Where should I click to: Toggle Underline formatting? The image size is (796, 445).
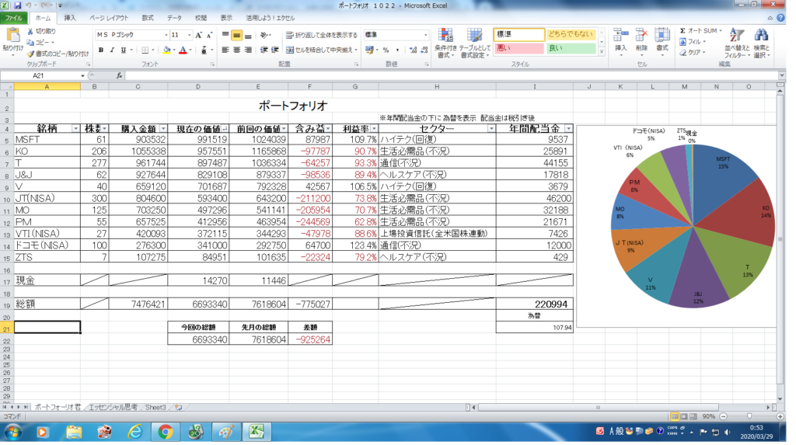pos(124,50)
